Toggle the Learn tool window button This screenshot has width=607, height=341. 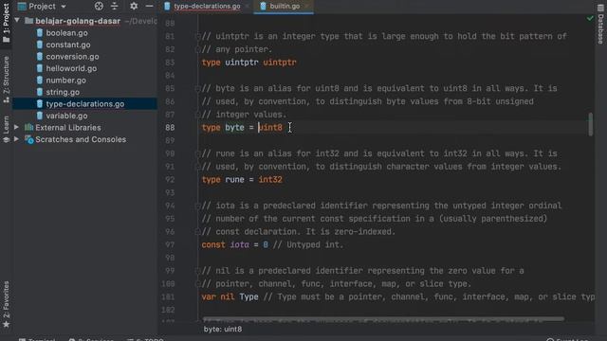pos(6,130)
